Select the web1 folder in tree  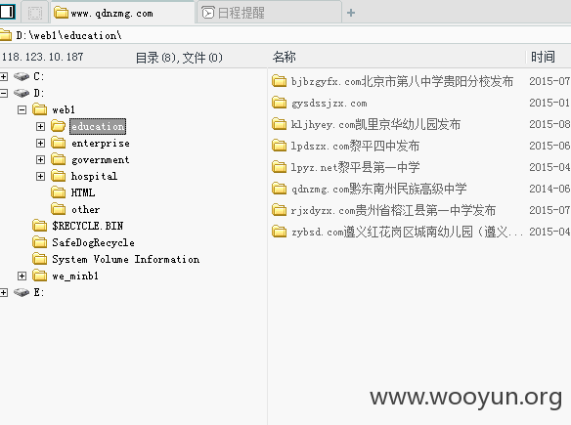[64, 109]
